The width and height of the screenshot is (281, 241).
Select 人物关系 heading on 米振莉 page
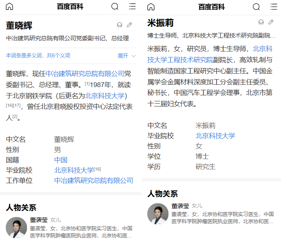[x=162, y=194]
